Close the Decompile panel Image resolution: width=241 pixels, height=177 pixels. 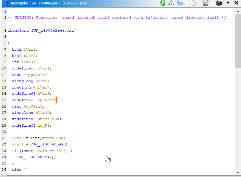[x=236, y=3]
